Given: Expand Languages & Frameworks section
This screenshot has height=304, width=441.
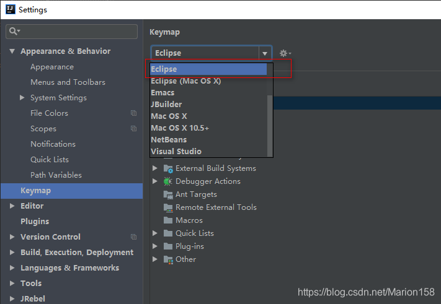Looking at the screenshot, I should coord(12,267).
